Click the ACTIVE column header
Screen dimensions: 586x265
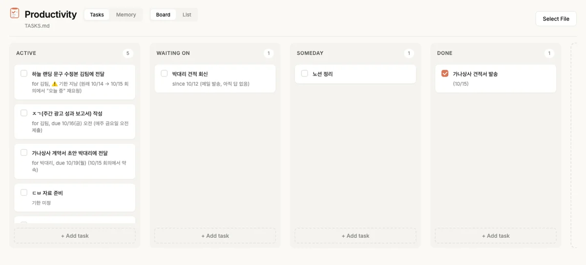click(x=26, y=53)
